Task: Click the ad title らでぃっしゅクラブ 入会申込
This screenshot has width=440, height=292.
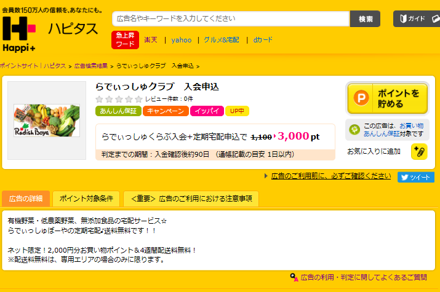Action: 157,87
